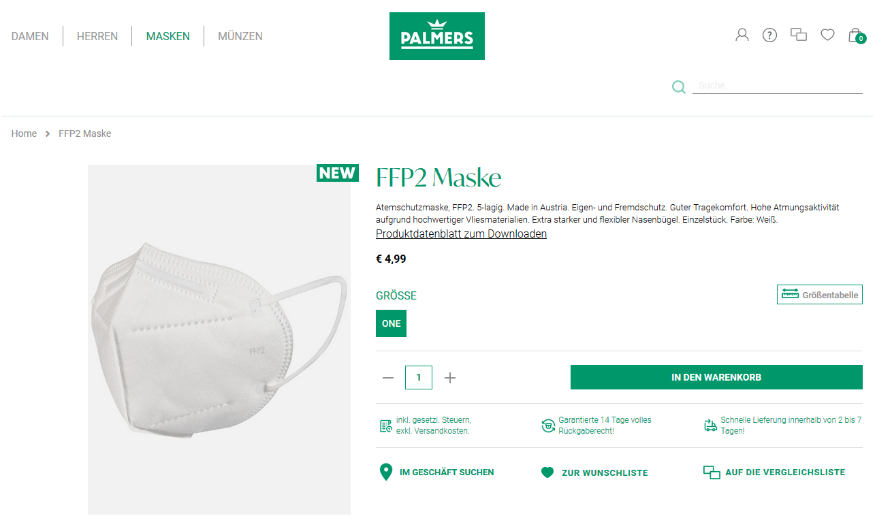Image resolution: width=892 pixels, height=529 pixels.
Task: Open the Herren menu
Action: pos(97,36)
